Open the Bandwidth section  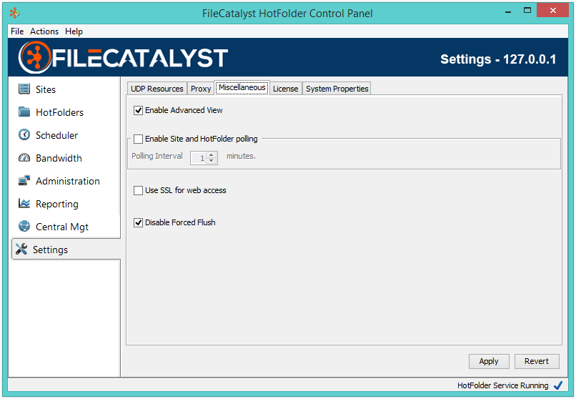[x=59, y=158]
